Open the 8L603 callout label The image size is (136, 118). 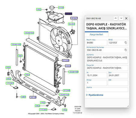point(72,24)
